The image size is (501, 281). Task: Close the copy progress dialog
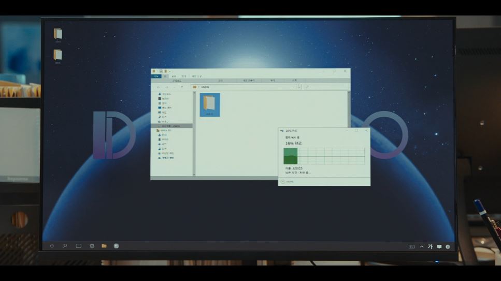(x=366, y=130)
